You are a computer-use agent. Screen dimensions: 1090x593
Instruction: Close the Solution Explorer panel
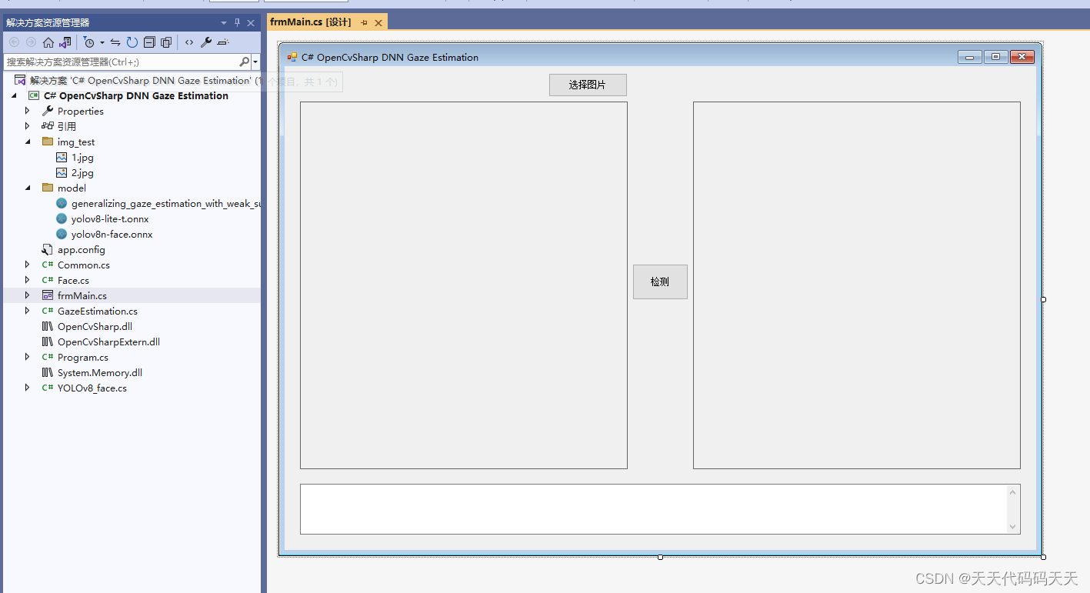point(251,23)
